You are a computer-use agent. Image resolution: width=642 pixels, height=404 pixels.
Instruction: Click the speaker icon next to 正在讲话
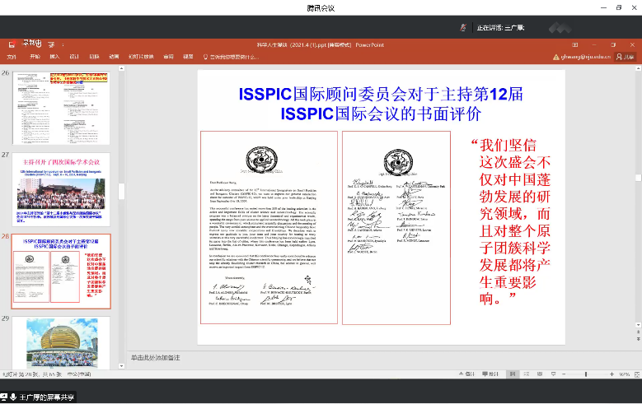click(465, 27)
